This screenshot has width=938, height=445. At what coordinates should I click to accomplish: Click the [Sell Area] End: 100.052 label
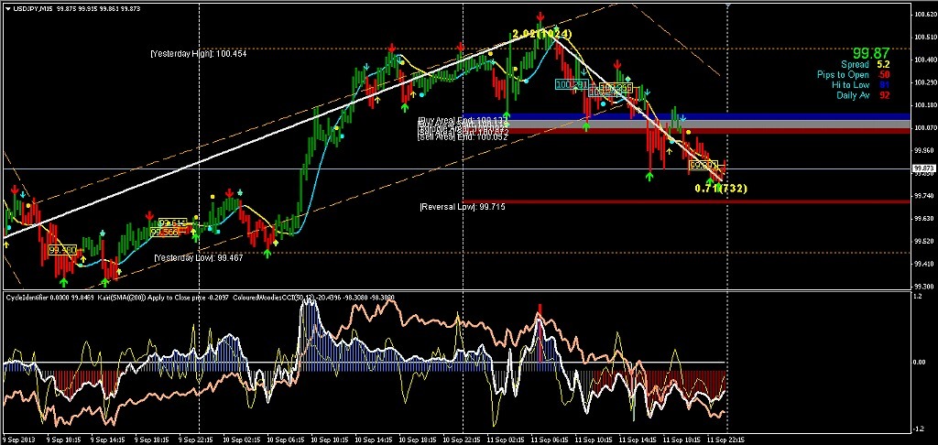tap(463, 137)
